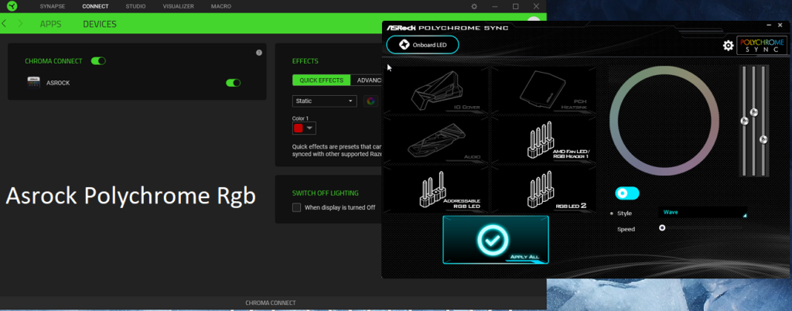
Task: Check 'When display is turned Off'
Action: 296,207
